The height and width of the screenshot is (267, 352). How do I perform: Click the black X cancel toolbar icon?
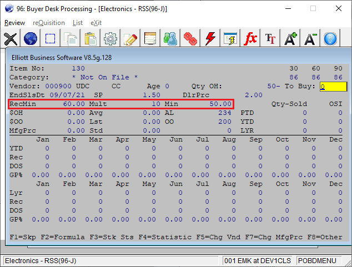click(x=11, y=39)
